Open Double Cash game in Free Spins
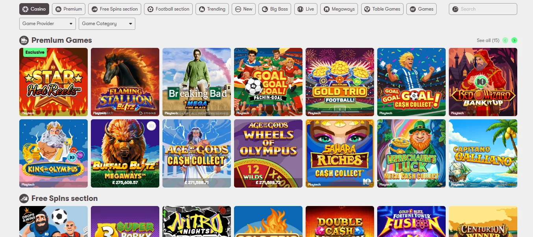This screenshot has width=533, height=237. [340, 222]
